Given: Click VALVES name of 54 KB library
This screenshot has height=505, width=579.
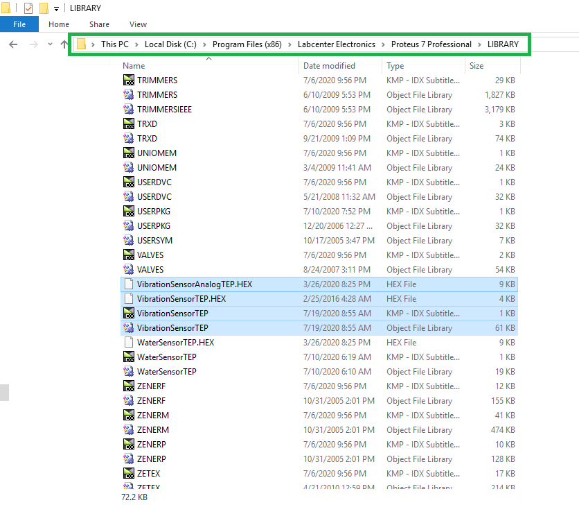Looking at the screenshot, I should (x=150, y=270).
